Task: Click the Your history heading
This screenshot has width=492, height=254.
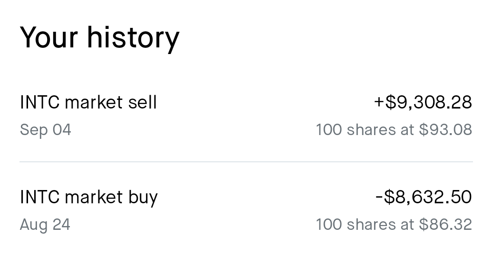Action: pyautogui.click(x=100, y=38)
